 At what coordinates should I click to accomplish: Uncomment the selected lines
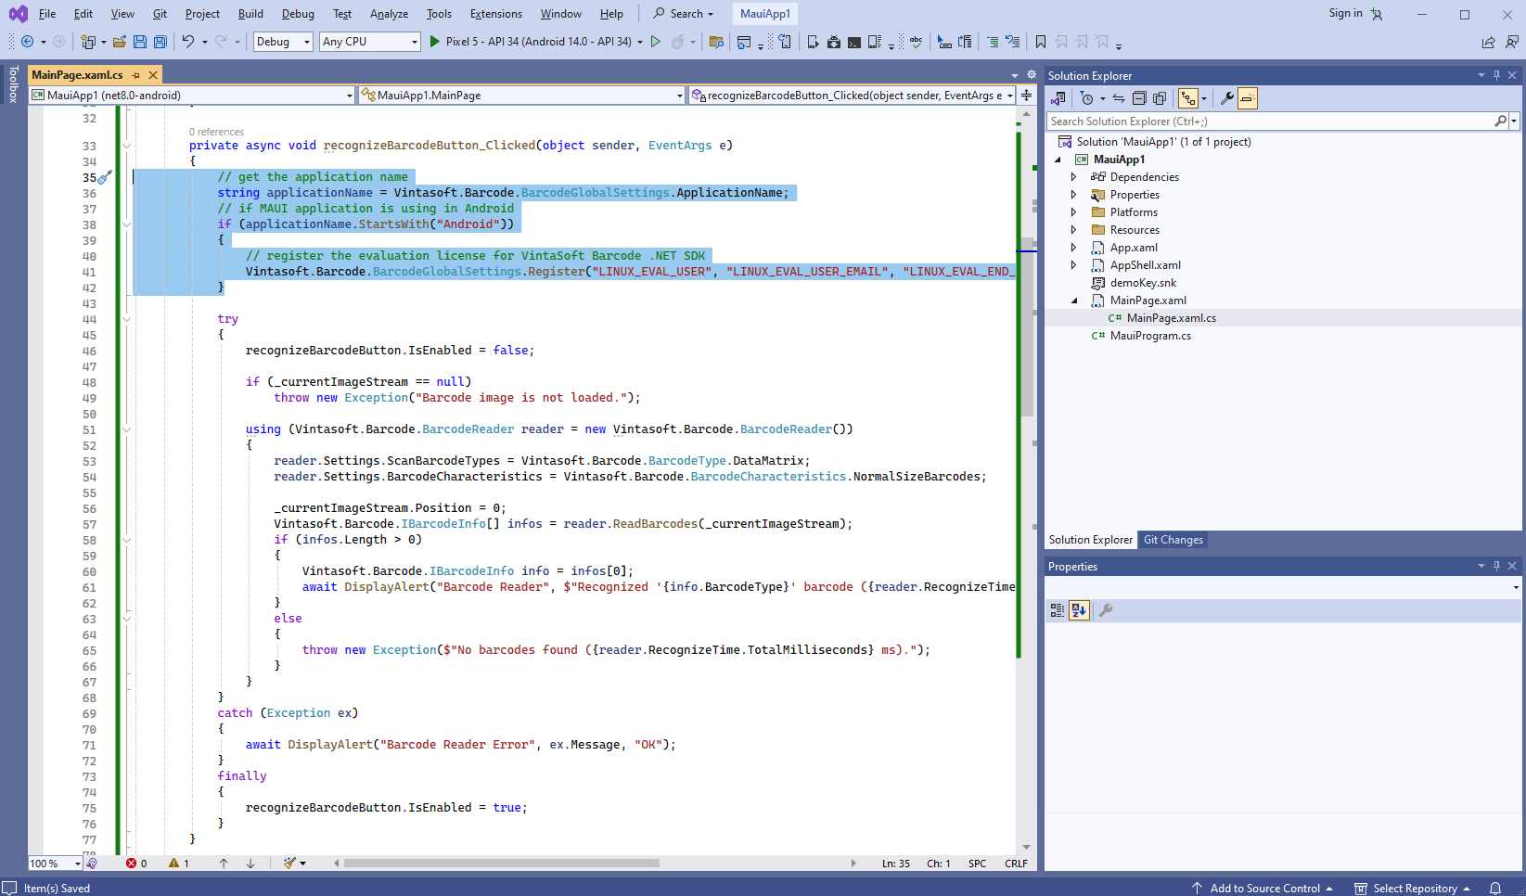click(x=1013, y=42)
